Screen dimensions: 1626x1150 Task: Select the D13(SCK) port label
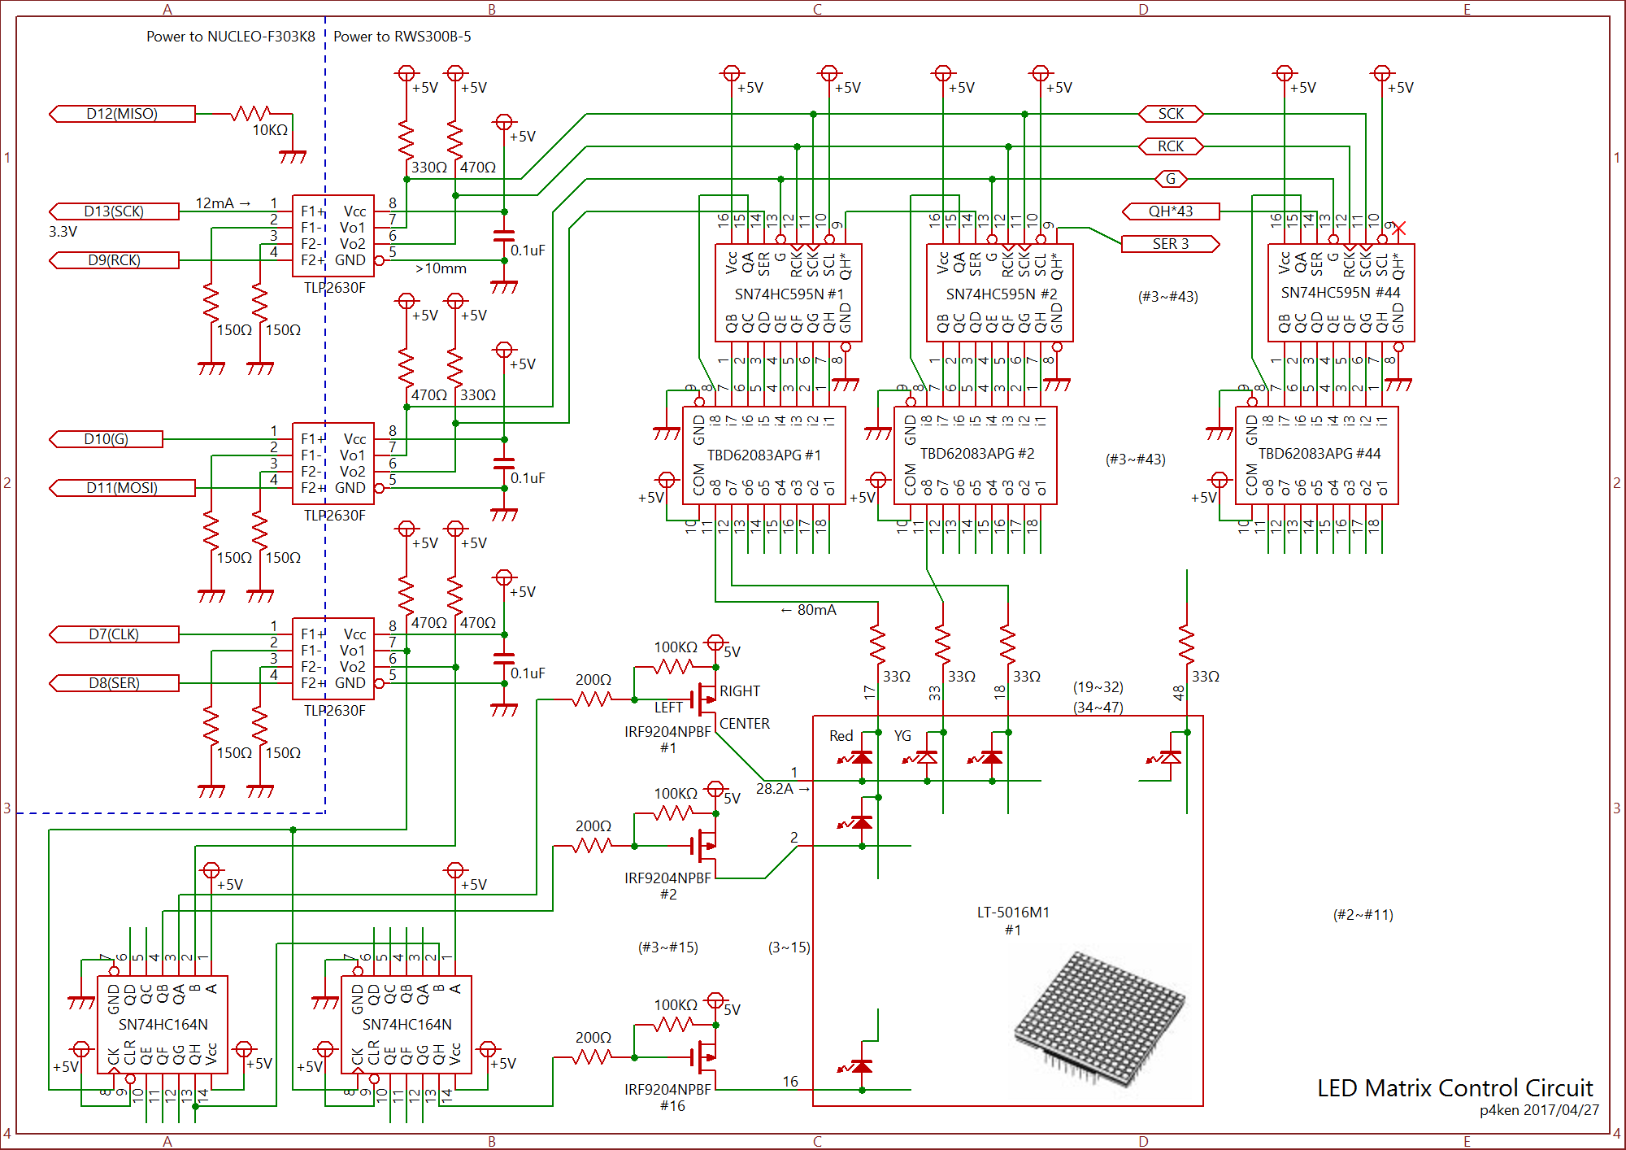coord(114,211)
